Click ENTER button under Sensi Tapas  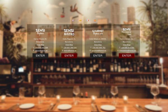(40, 56)
